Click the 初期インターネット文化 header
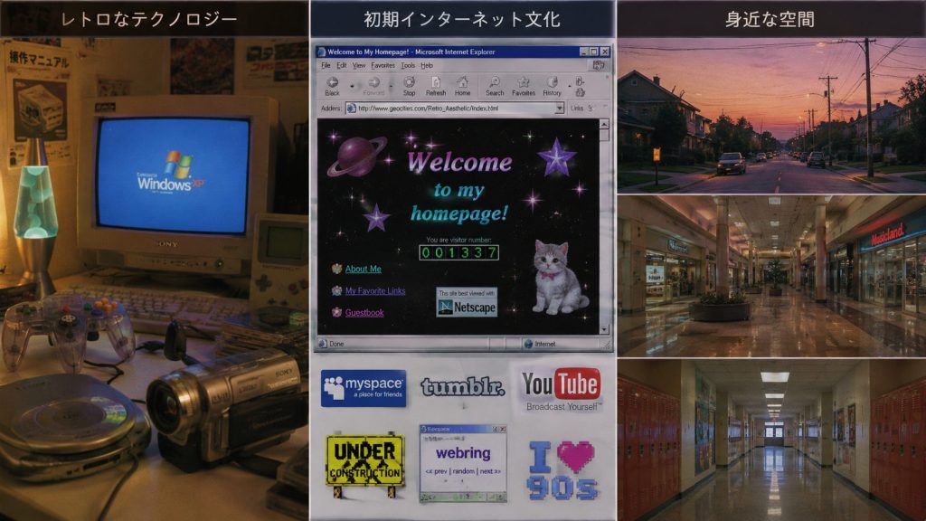Viewport: 926px width, 521px height. [x=462, y=20]
